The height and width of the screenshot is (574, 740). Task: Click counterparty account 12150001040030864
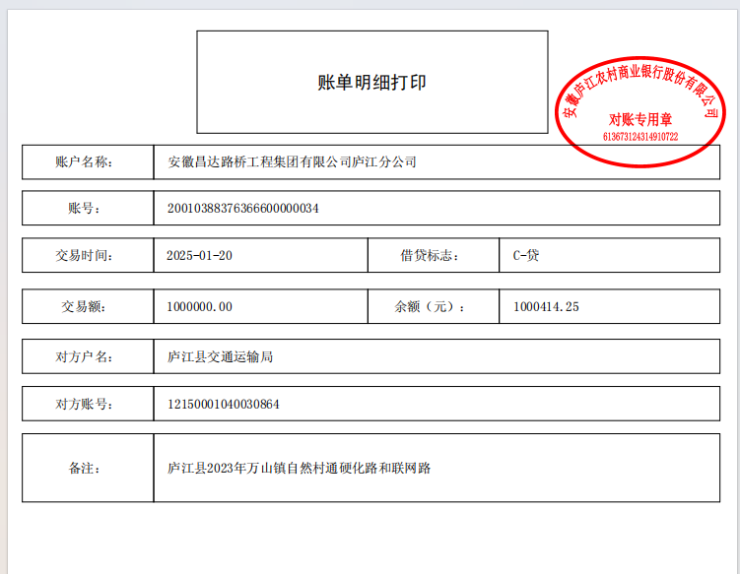224,404
